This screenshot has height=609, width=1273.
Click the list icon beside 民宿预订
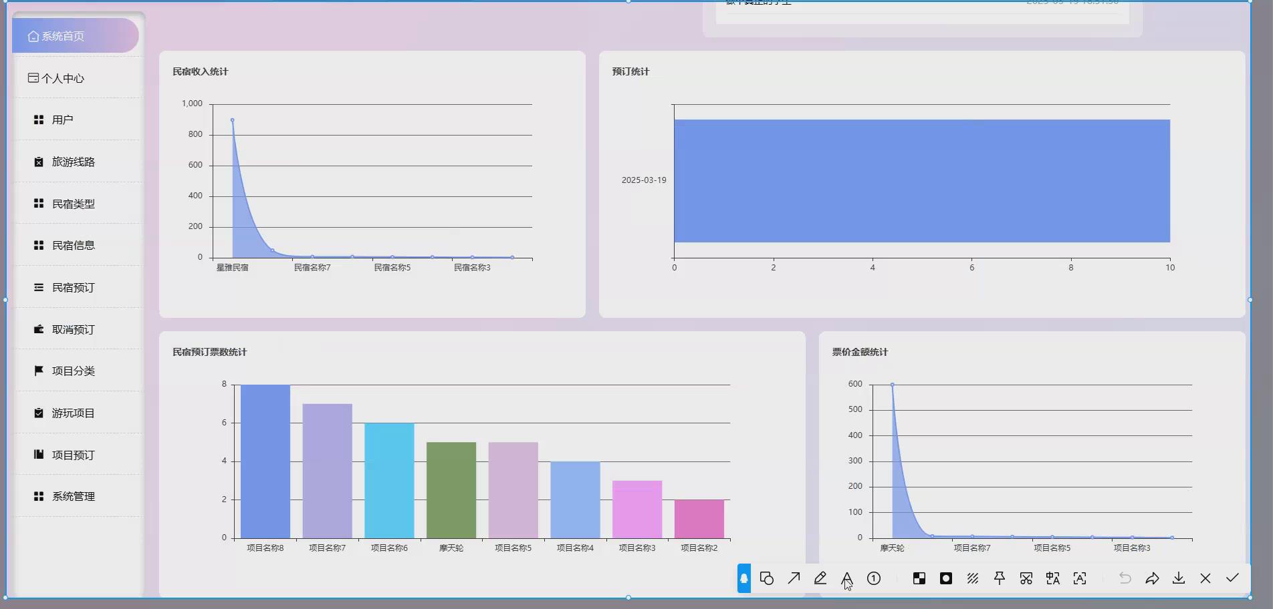pyautogui.click(x=39, y=287)
